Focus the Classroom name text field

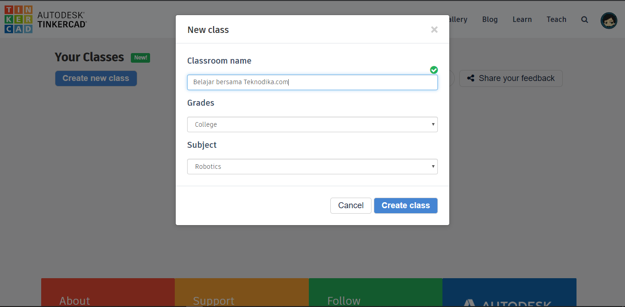(x=312, y=82)
